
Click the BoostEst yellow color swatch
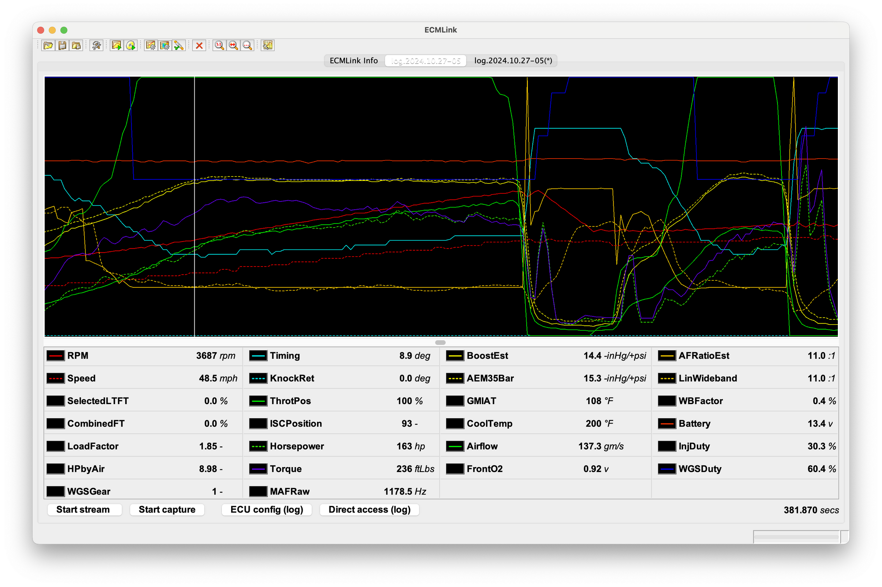pyautogui.click(x=455, y=356)
